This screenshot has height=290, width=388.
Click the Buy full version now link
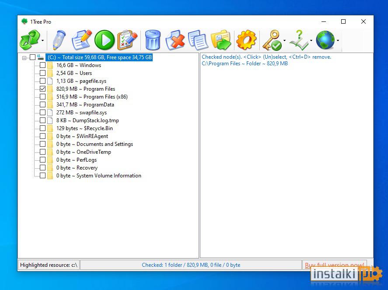[334, 265]
